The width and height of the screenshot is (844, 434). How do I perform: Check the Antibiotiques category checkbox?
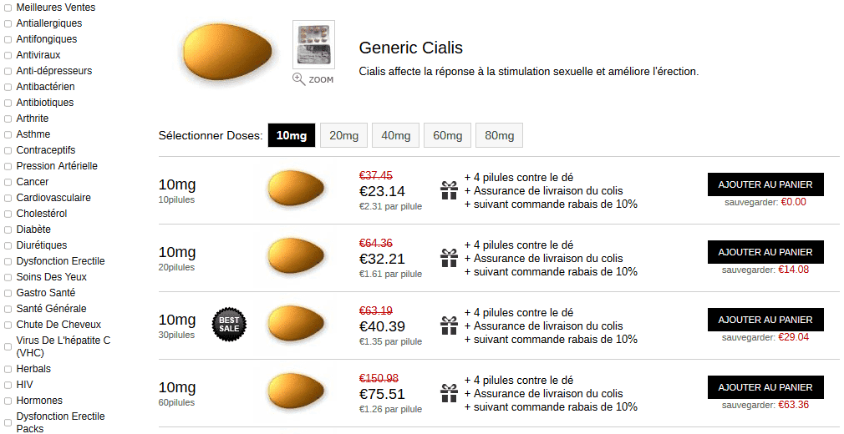point(8,103)
